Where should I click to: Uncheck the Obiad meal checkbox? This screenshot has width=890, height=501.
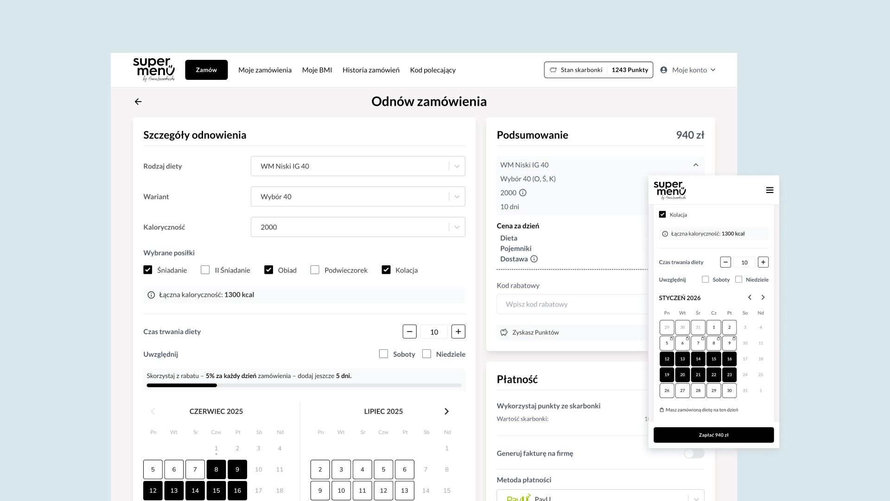268,270
